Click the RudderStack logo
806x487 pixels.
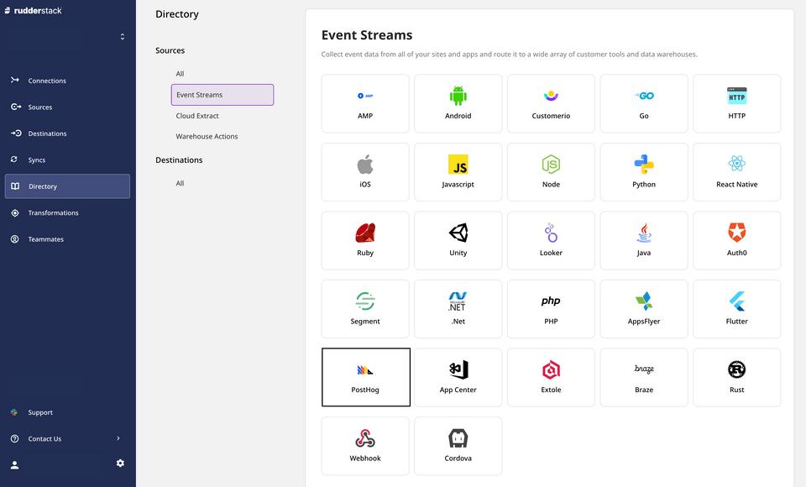[32, 10]
